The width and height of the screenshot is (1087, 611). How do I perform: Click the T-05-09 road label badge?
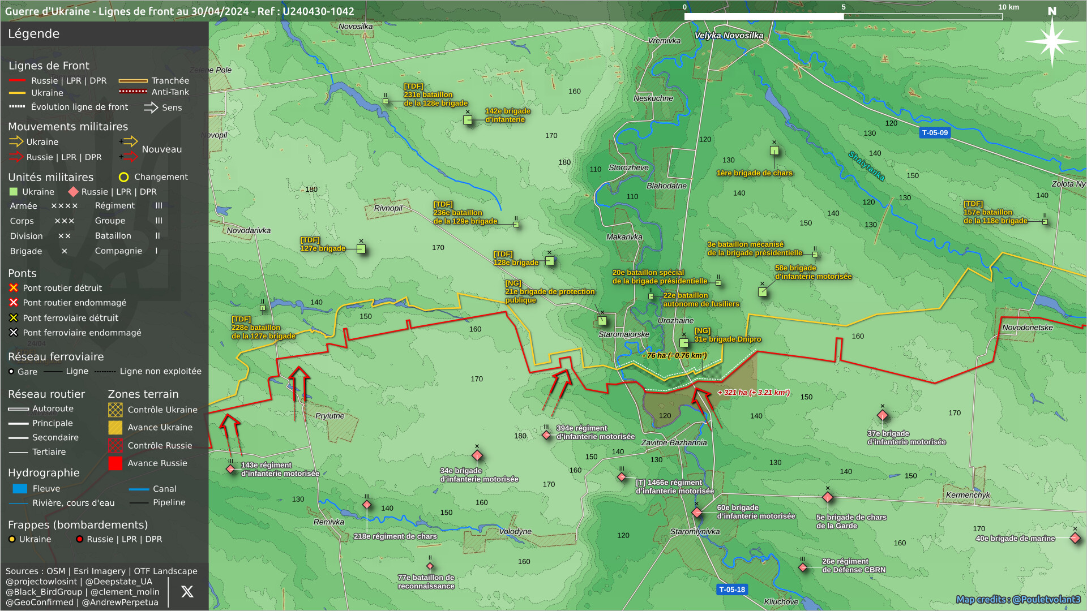tap(934, 133)
